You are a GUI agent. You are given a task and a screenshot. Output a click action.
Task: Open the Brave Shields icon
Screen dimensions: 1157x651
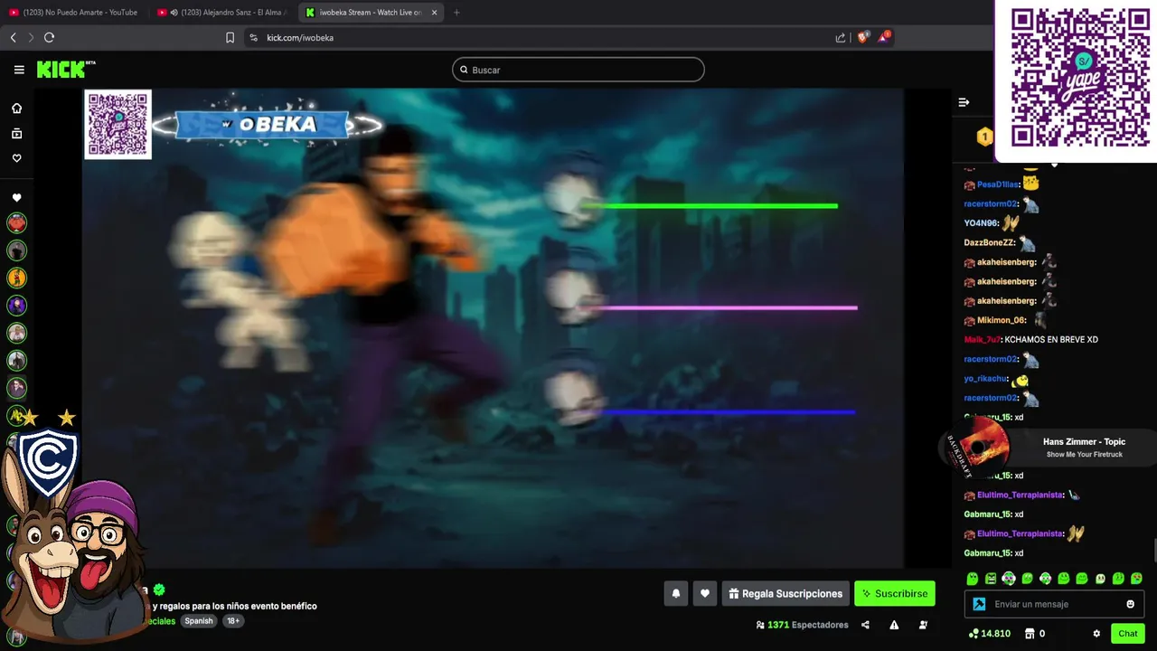tap(862, 37)
